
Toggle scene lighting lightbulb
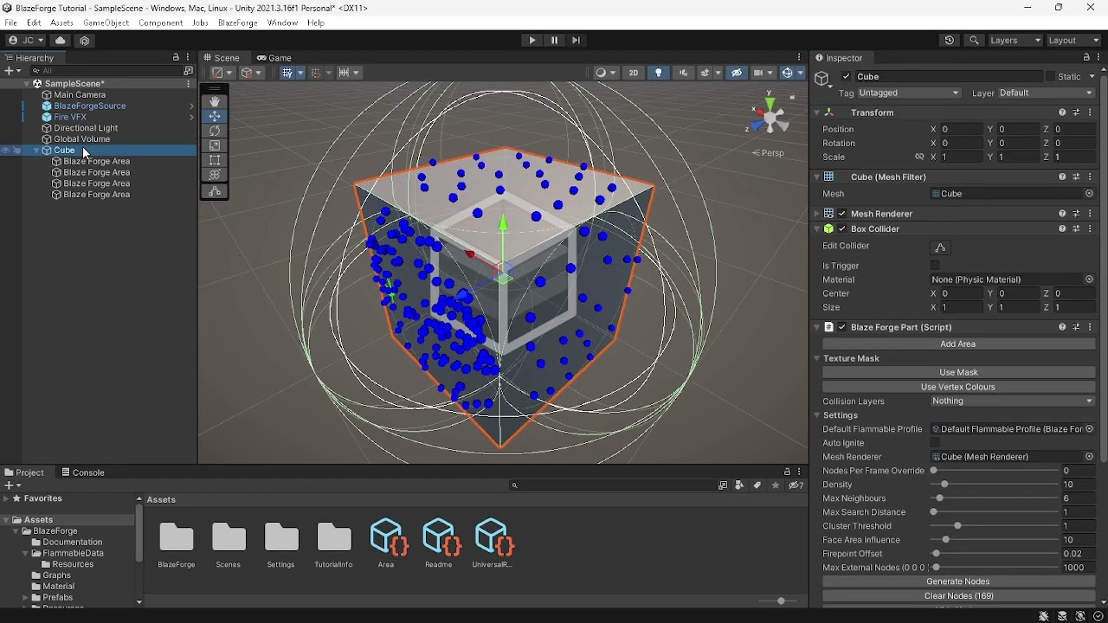pos(659,73)
